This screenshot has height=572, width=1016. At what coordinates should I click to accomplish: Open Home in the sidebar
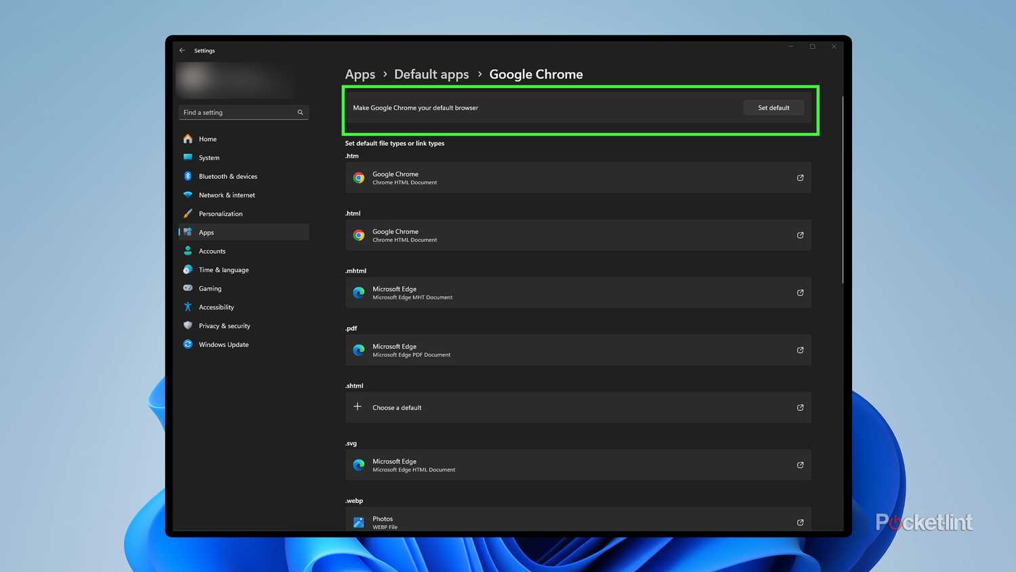(x=207, y=139)
